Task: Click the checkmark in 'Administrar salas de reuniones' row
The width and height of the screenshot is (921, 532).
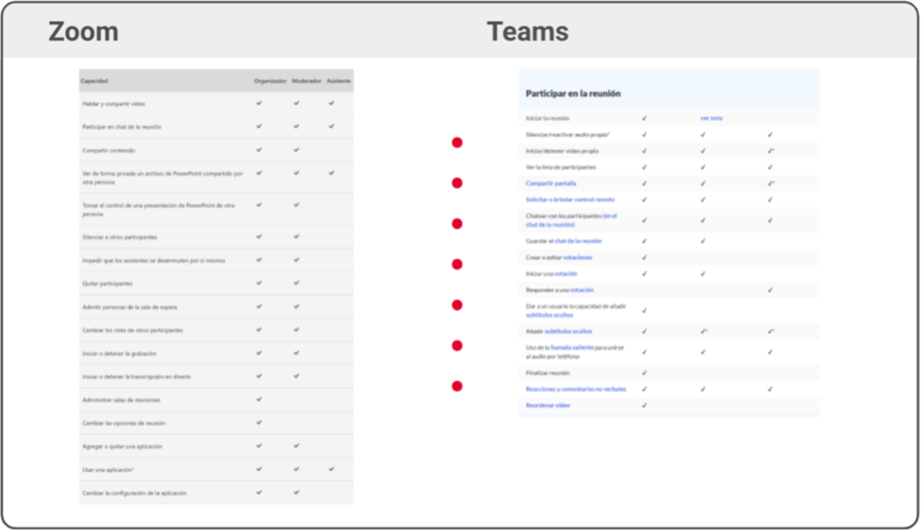Action: coord(259,399)
